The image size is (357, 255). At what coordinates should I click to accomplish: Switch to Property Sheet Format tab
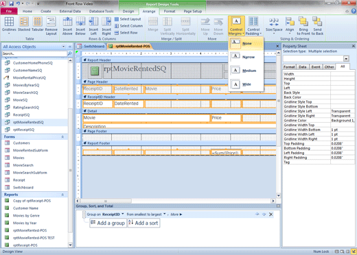click(289, 67)
